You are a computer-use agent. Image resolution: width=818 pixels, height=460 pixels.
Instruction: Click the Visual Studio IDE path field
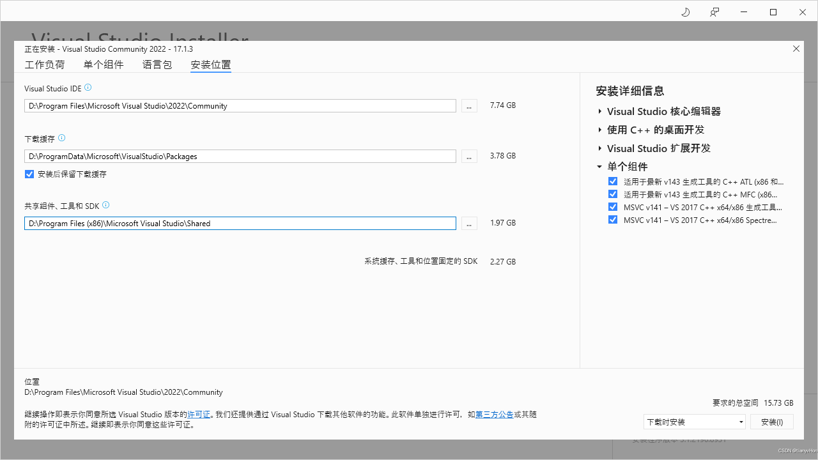point(240,106)
